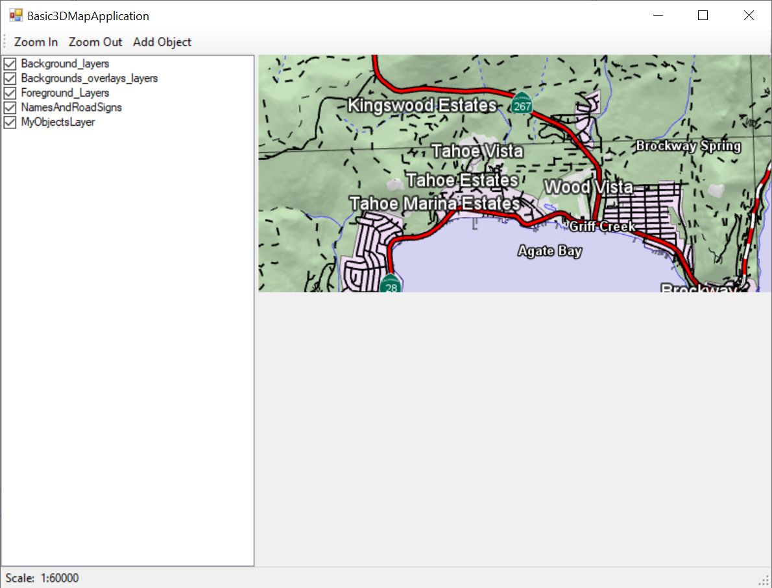Maximize the Basic3DMapApplication window
This screenshot has height=588, width=772.
pyautogui.click(x=703, y=16)
